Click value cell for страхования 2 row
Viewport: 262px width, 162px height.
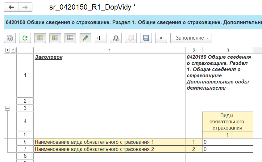click(227, 149)
